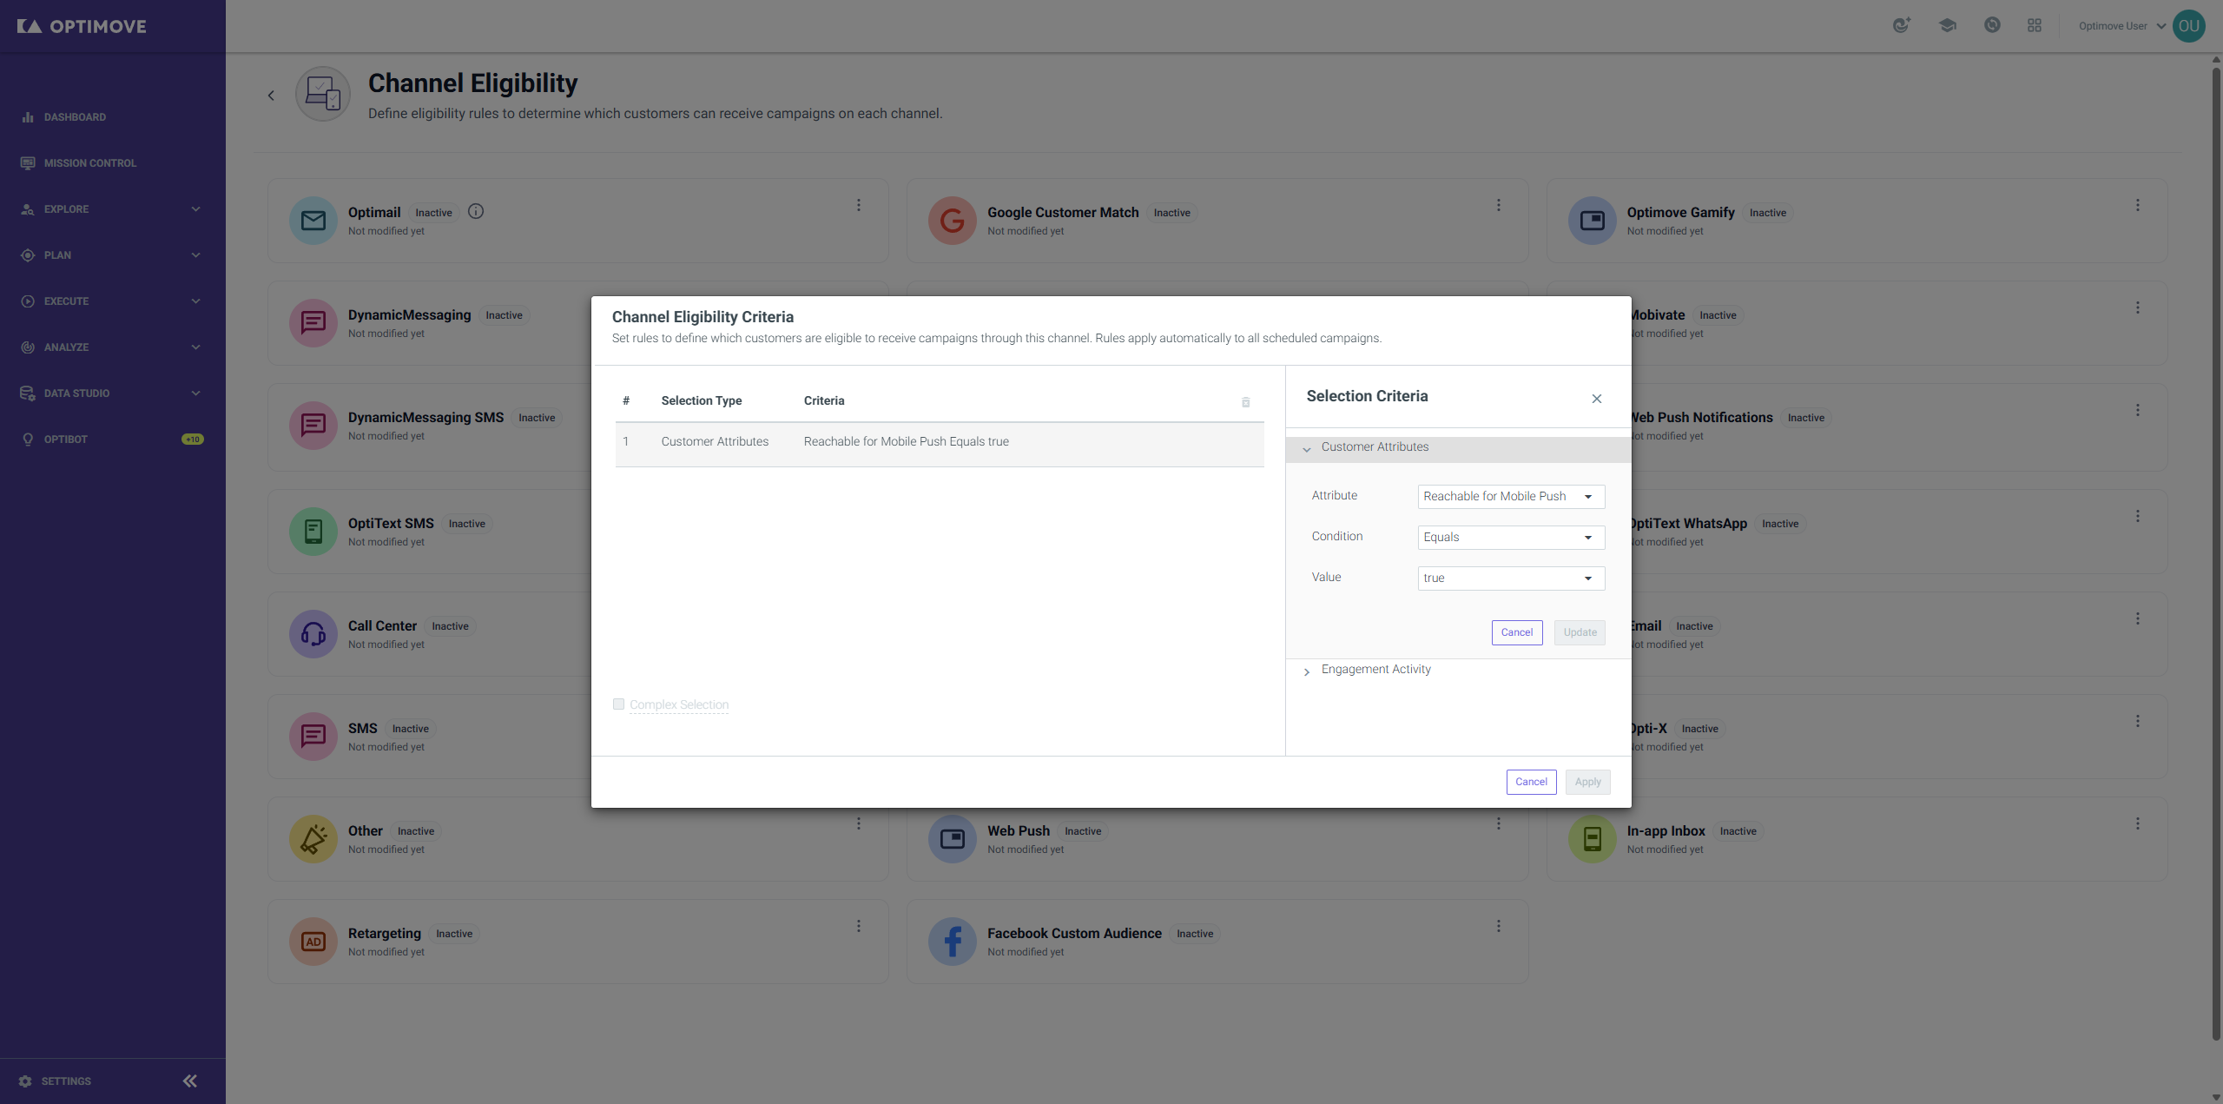
Task: Toggle the Complex Selection checkbox
Action: coord(618,704)
